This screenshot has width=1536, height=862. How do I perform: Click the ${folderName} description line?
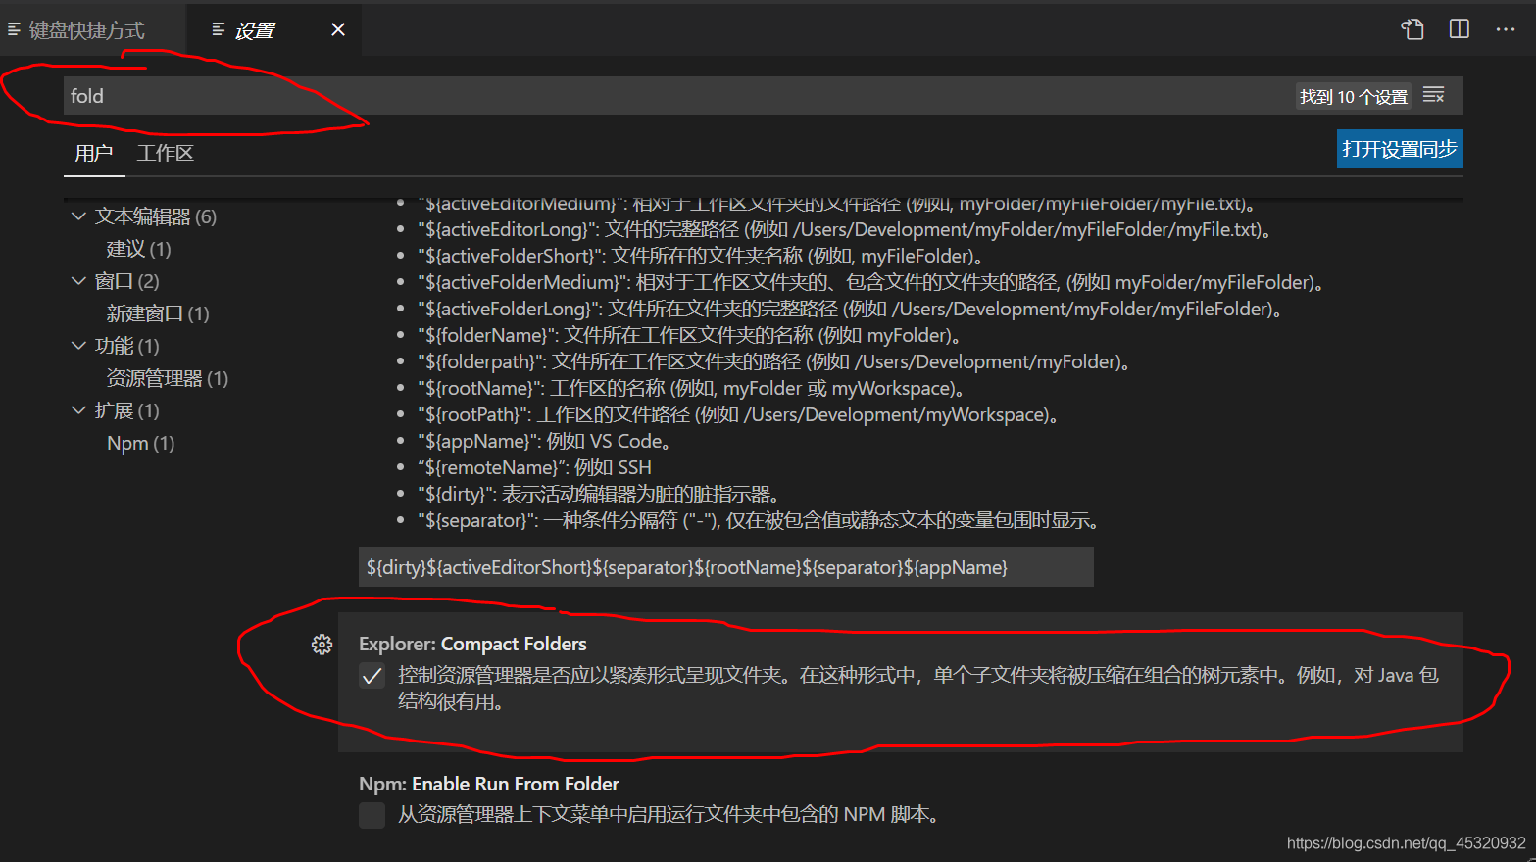pos(692,335)
